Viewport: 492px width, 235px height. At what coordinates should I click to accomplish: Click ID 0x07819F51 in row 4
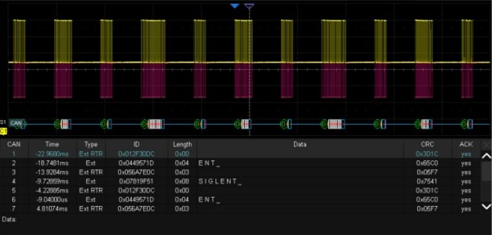pos(136,182)
